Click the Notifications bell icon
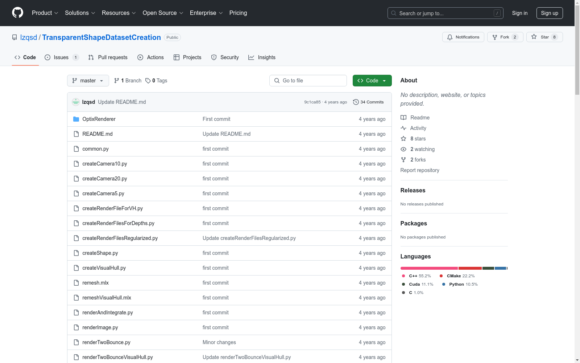This screenshot has height=363, width=580. [x=450, y=37]
